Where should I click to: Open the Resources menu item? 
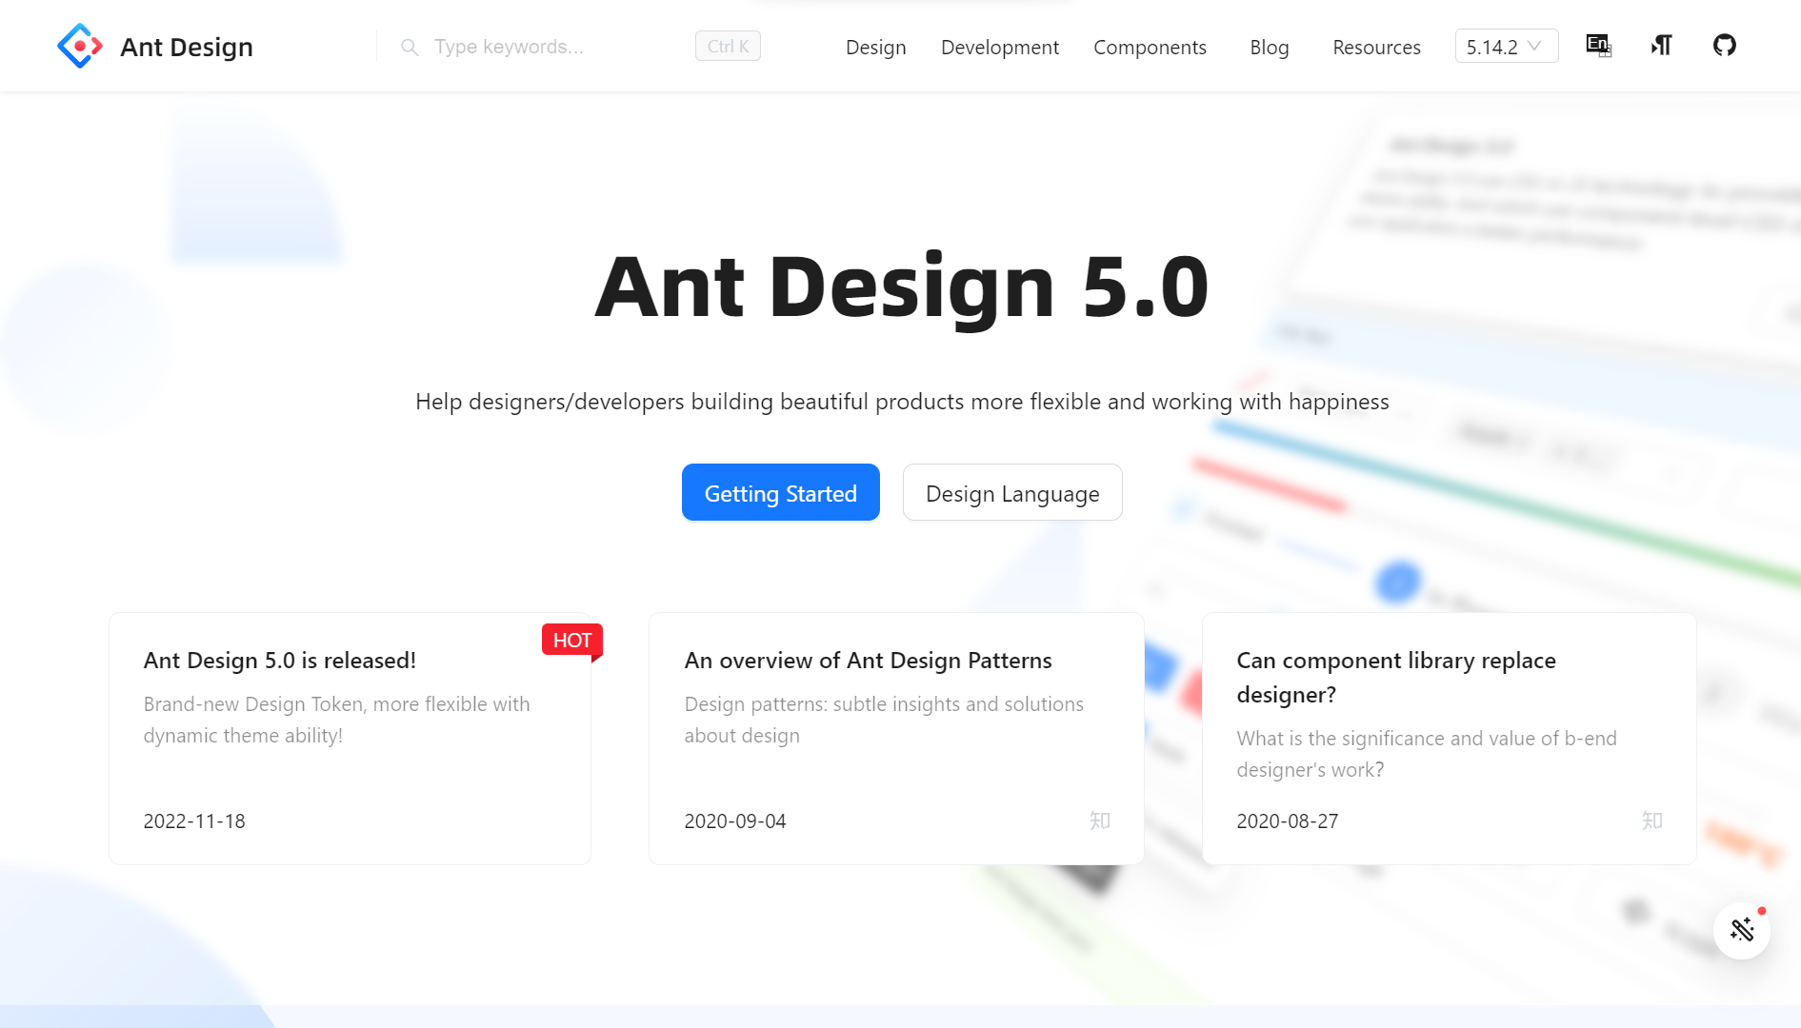coord(1376,47)
